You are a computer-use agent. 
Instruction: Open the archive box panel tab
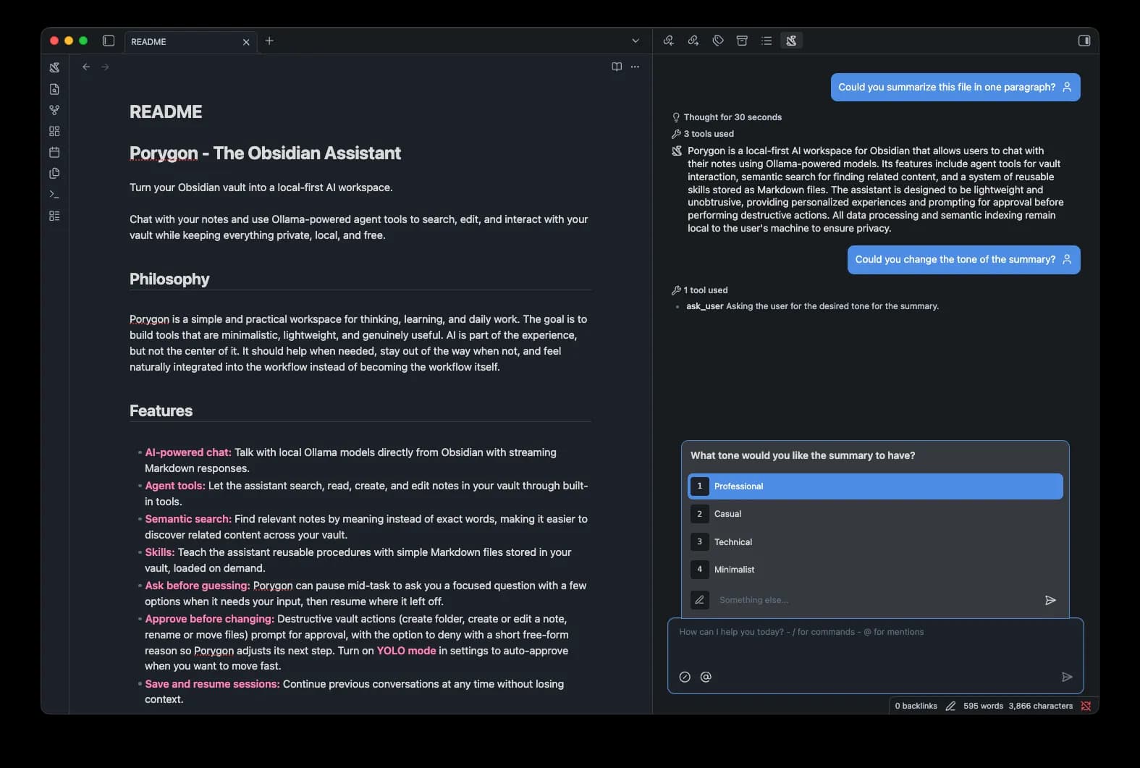[x=742, y=41]
